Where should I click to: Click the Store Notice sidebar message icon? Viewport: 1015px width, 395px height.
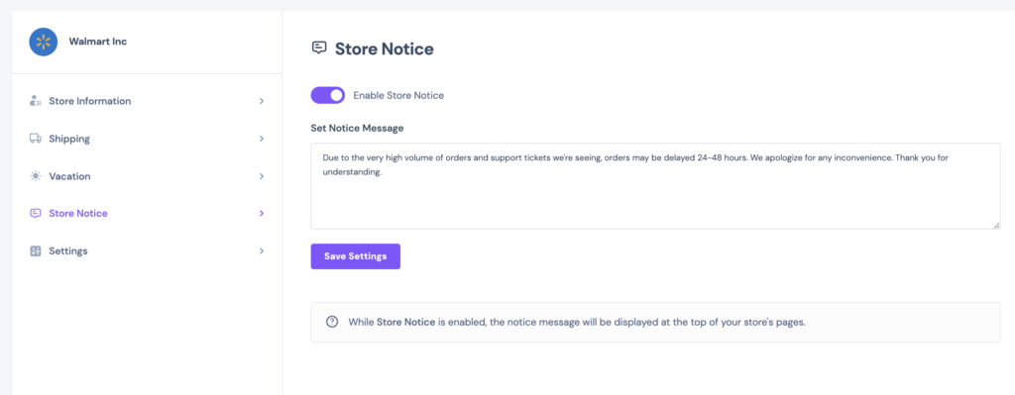[x=36, y=213]
